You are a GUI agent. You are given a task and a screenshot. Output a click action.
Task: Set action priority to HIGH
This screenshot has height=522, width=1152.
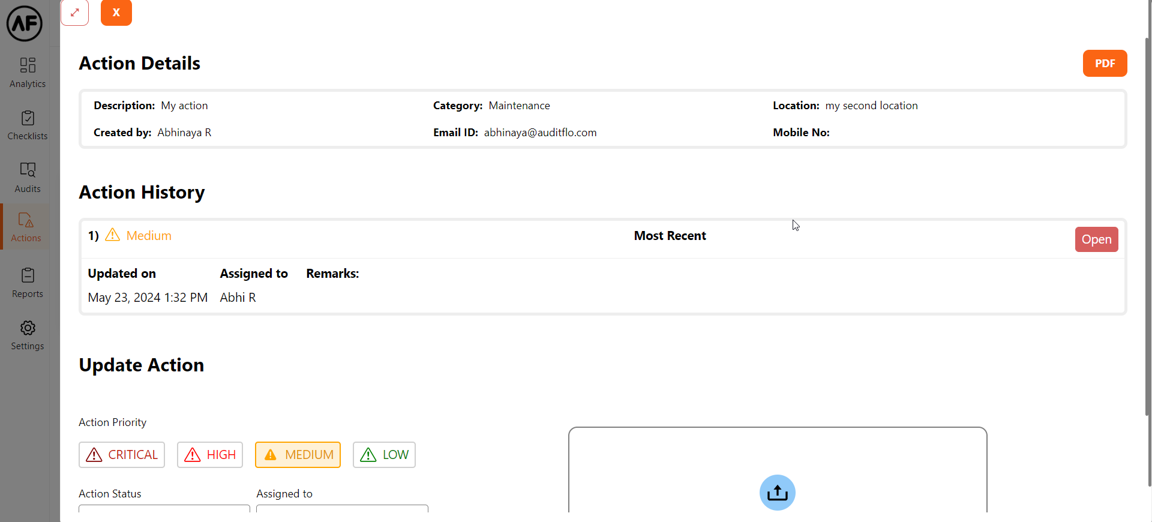point(210,455)
